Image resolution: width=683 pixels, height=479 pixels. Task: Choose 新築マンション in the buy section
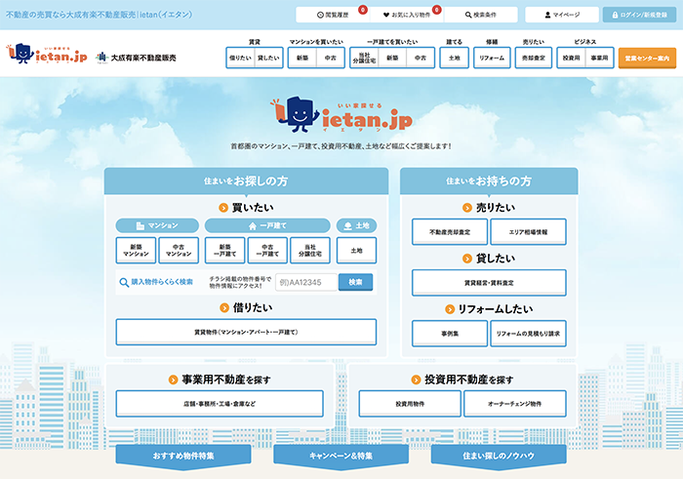click(x=136, y=251)
